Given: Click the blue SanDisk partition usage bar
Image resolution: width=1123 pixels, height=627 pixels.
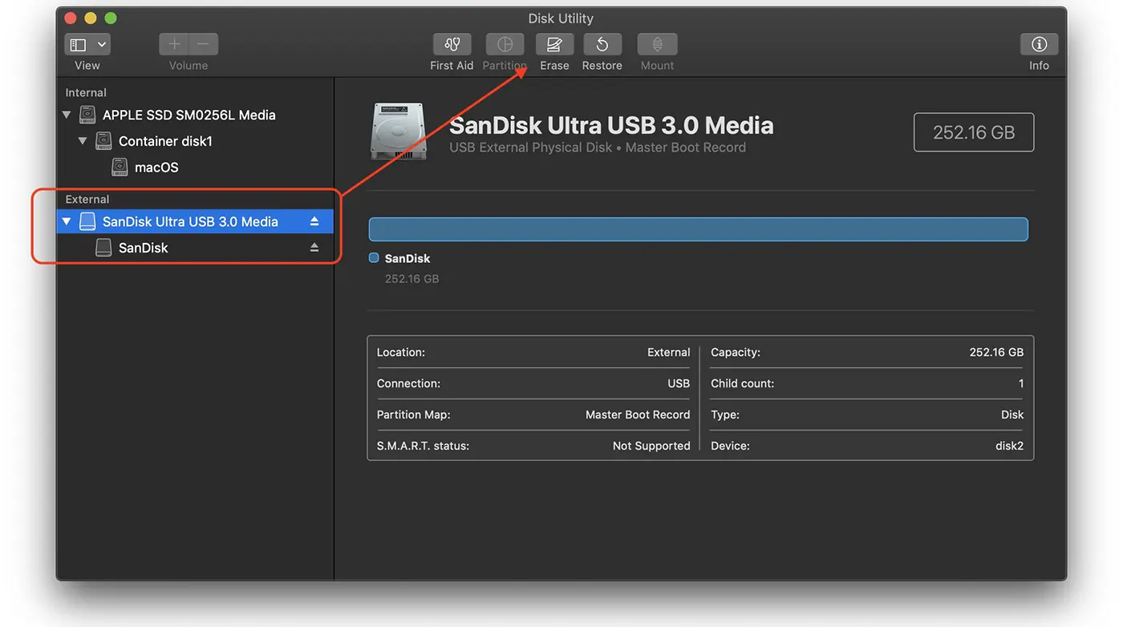Looking at the screenshot, I should (698, 229).
